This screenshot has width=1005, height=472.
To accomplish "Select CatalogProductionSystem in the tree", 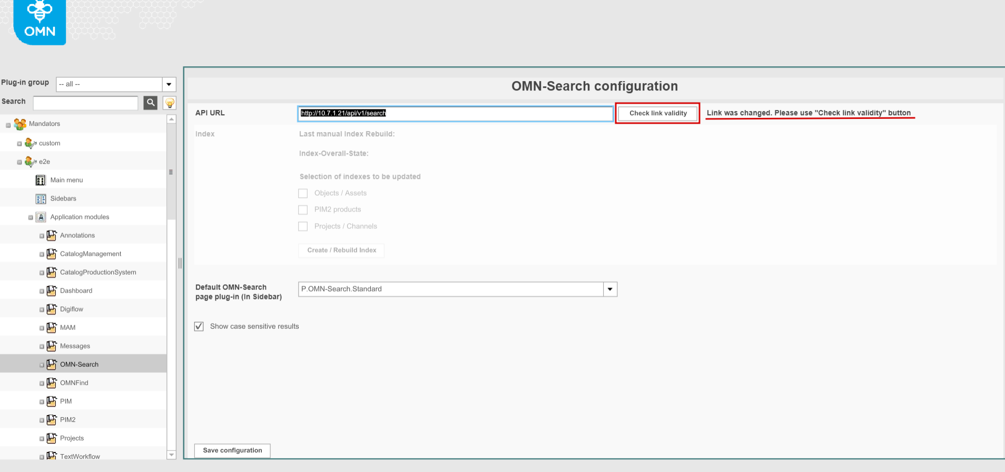I will click(x=98, y=272).
